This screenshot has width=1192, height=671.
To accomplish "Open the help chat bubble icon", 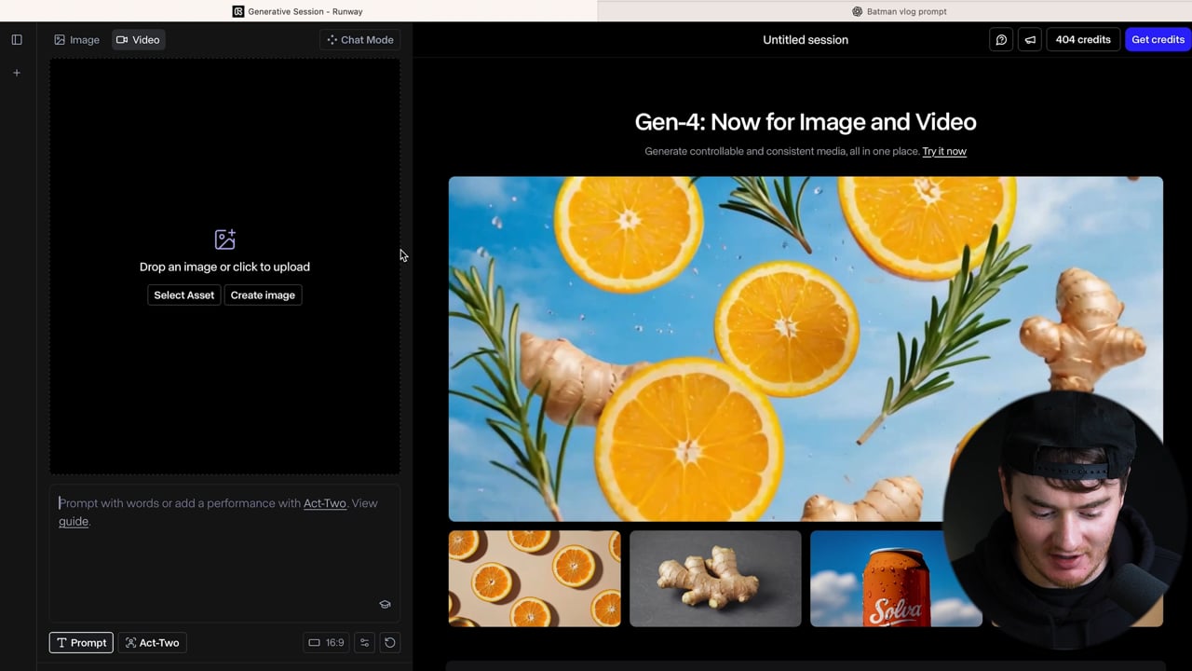I will pos(1001,40).
